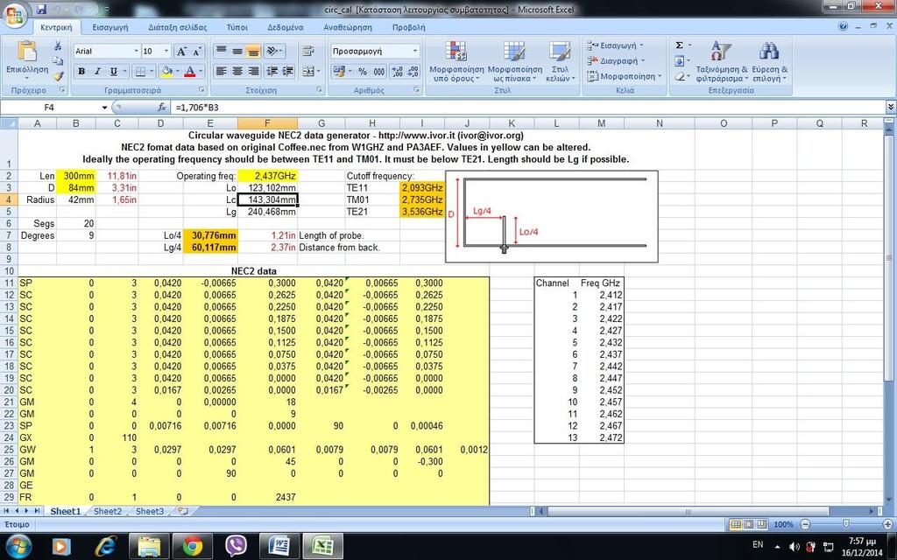Open the Προσαρμογή number format dropdown
This screenshot has height=560, width=897.
tap(415, 52)
